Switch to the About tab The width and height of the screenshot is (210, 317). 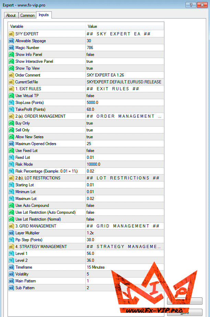tap(11, 15)
